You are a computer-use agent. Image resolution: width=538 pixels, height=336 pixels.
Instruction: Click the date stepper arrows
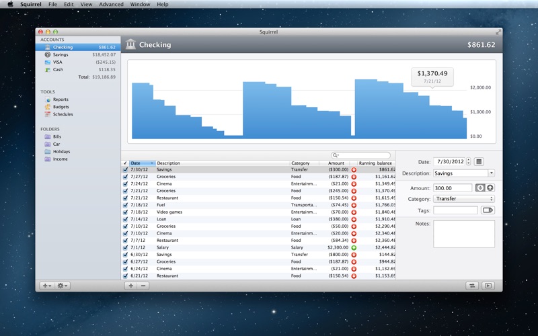click(469, 162)
